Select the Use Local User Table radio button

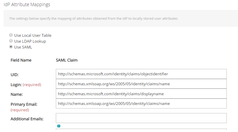[11, 35]
